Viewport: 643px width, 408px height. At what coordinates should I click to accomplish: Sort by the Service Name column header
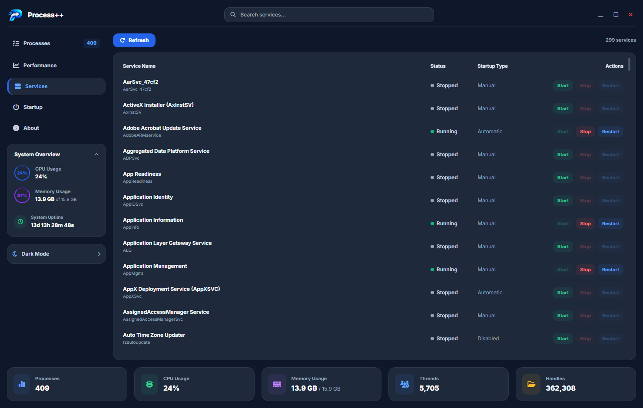[x=139, y=66]
